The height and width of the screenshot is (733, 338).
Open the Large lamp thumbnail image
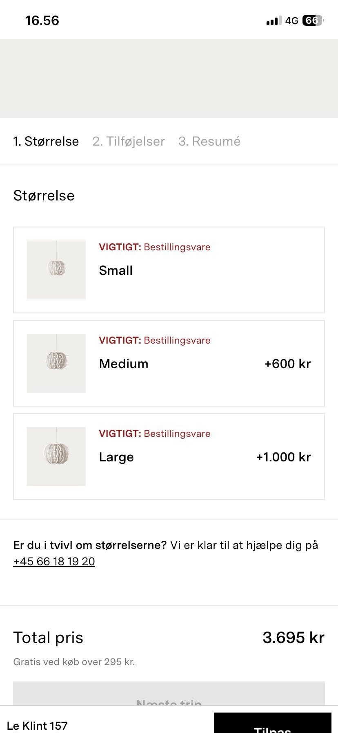point(56,456)
